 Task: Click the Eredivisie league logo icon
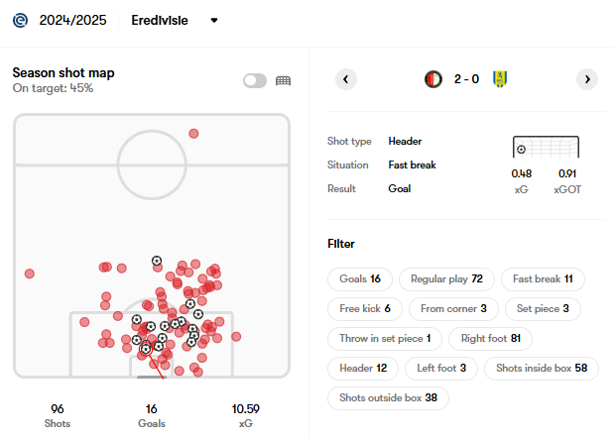click(20, 20)
